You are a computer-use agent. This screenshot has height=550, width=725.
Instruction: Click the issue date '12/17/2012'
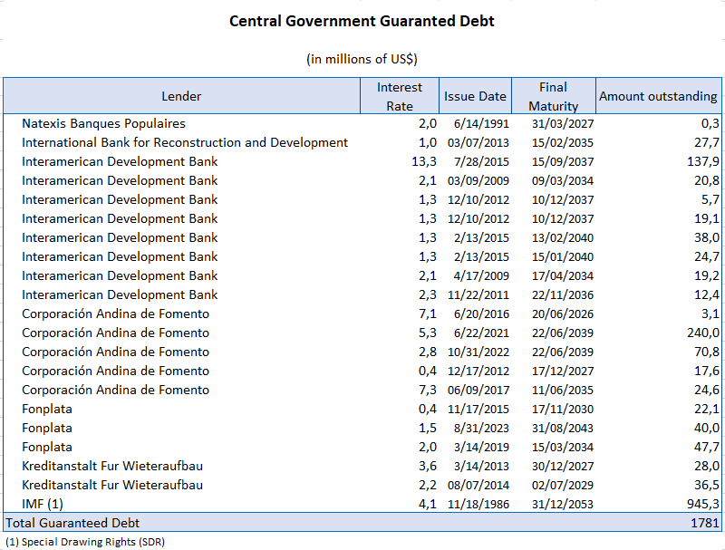[x=478, y=371]
